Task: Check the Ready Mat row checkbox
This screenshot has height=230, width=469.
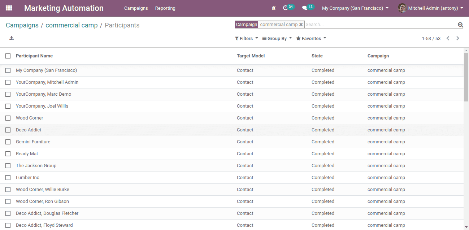Action: click(8, 154)
